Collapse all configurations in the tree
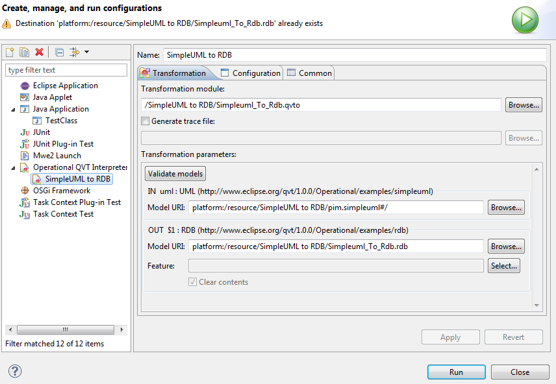The height and width of the screenshot is (384, 556). pos(60,53)
